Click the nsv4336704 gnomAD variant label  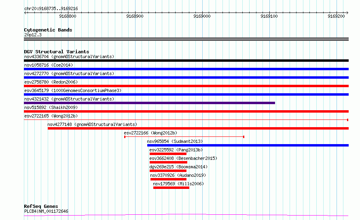(x=69, y=57)
